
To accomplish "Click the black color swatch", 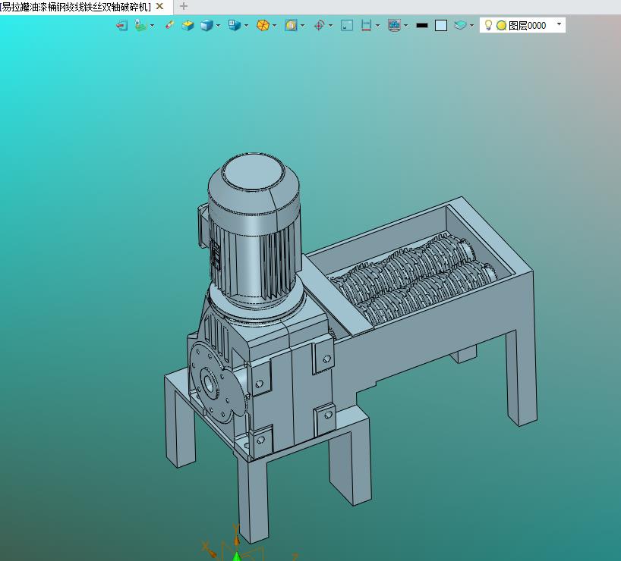I will click(422, 25).
